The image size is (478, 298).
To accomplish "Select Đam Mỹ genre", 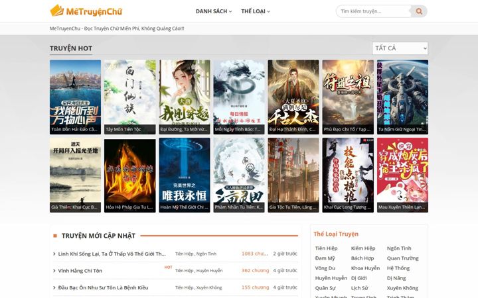I will coord(325,258).
